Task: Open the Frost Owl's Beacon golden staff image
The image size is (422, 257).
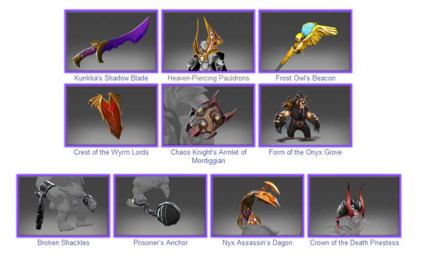Action: [305, 41]
